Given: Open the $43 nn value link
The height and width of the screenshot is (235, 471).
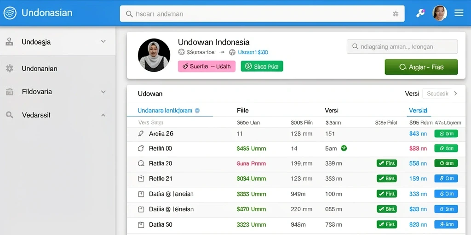Looking at the screenshot, I should pos(418,134).
